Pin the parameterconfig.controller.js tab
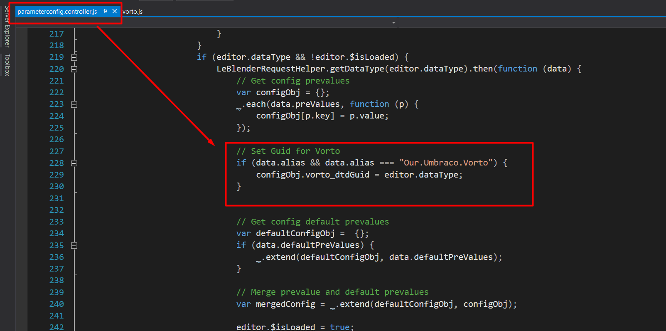The height and width of the screenshot is (331, 666). click(105, 11)
